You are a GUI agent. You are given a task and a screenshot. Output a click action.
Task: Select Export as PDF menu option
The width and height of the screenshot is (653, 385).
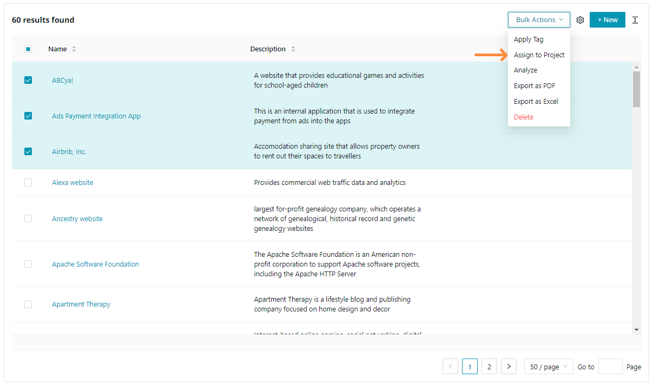[x=535, y=86]
